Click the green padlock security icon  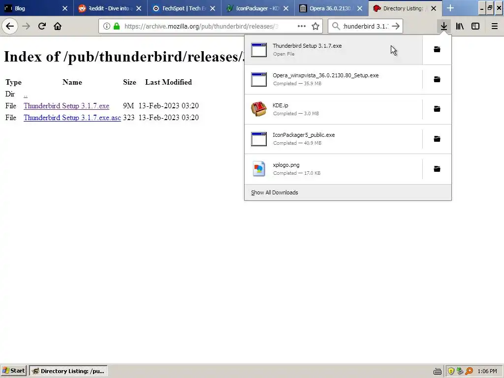point(117,26)
